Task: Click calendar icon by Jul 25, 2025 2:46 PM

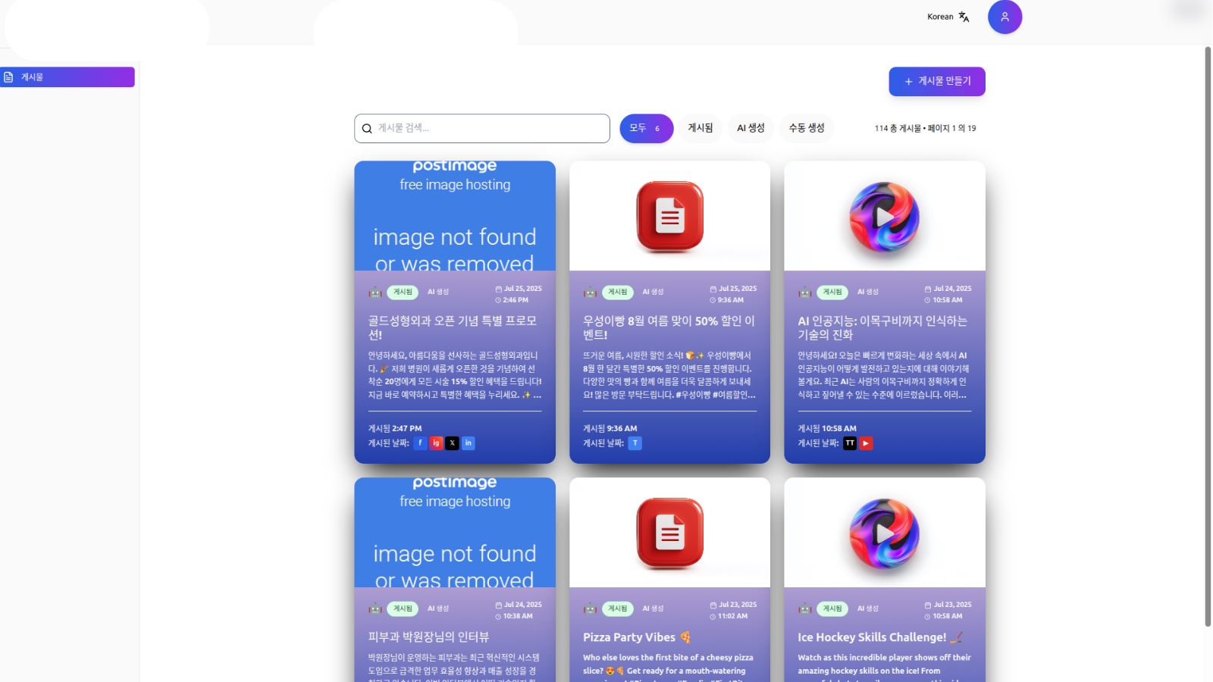Action: (499, 289)
